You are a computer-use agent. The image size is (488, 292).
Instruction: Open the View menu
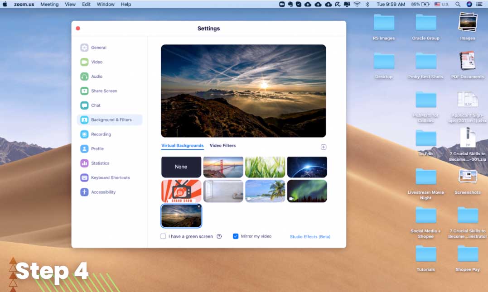70,5
